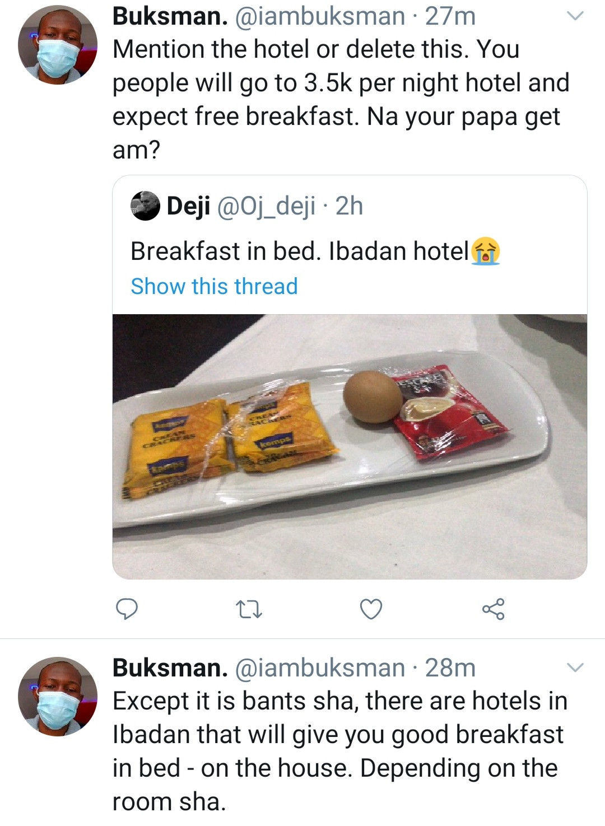The image size is (605, 826).
Task: Open @iambuksman handle in top tweet
Action: (320, 16)
